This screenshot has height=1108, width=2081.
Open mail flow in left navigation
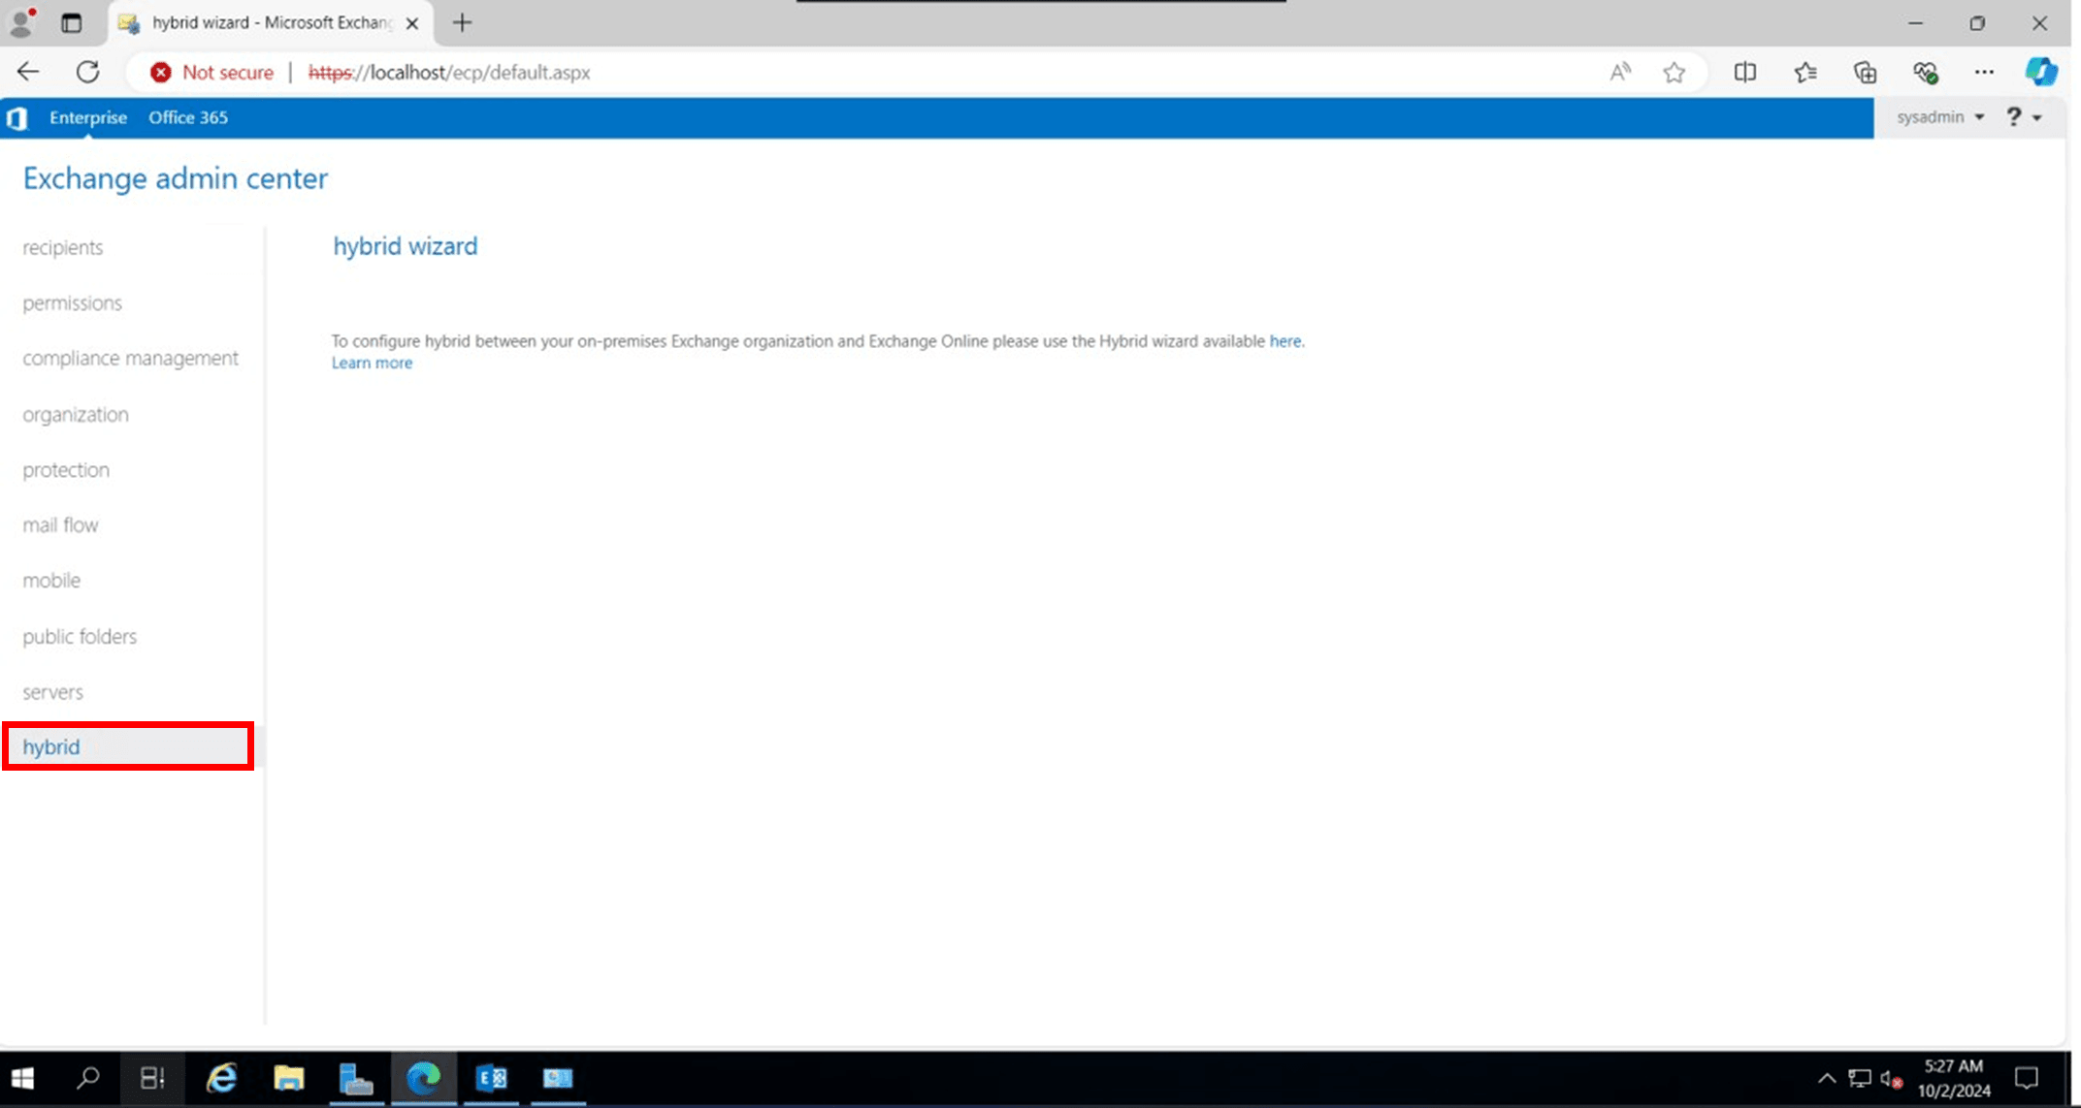click(60, 524)
